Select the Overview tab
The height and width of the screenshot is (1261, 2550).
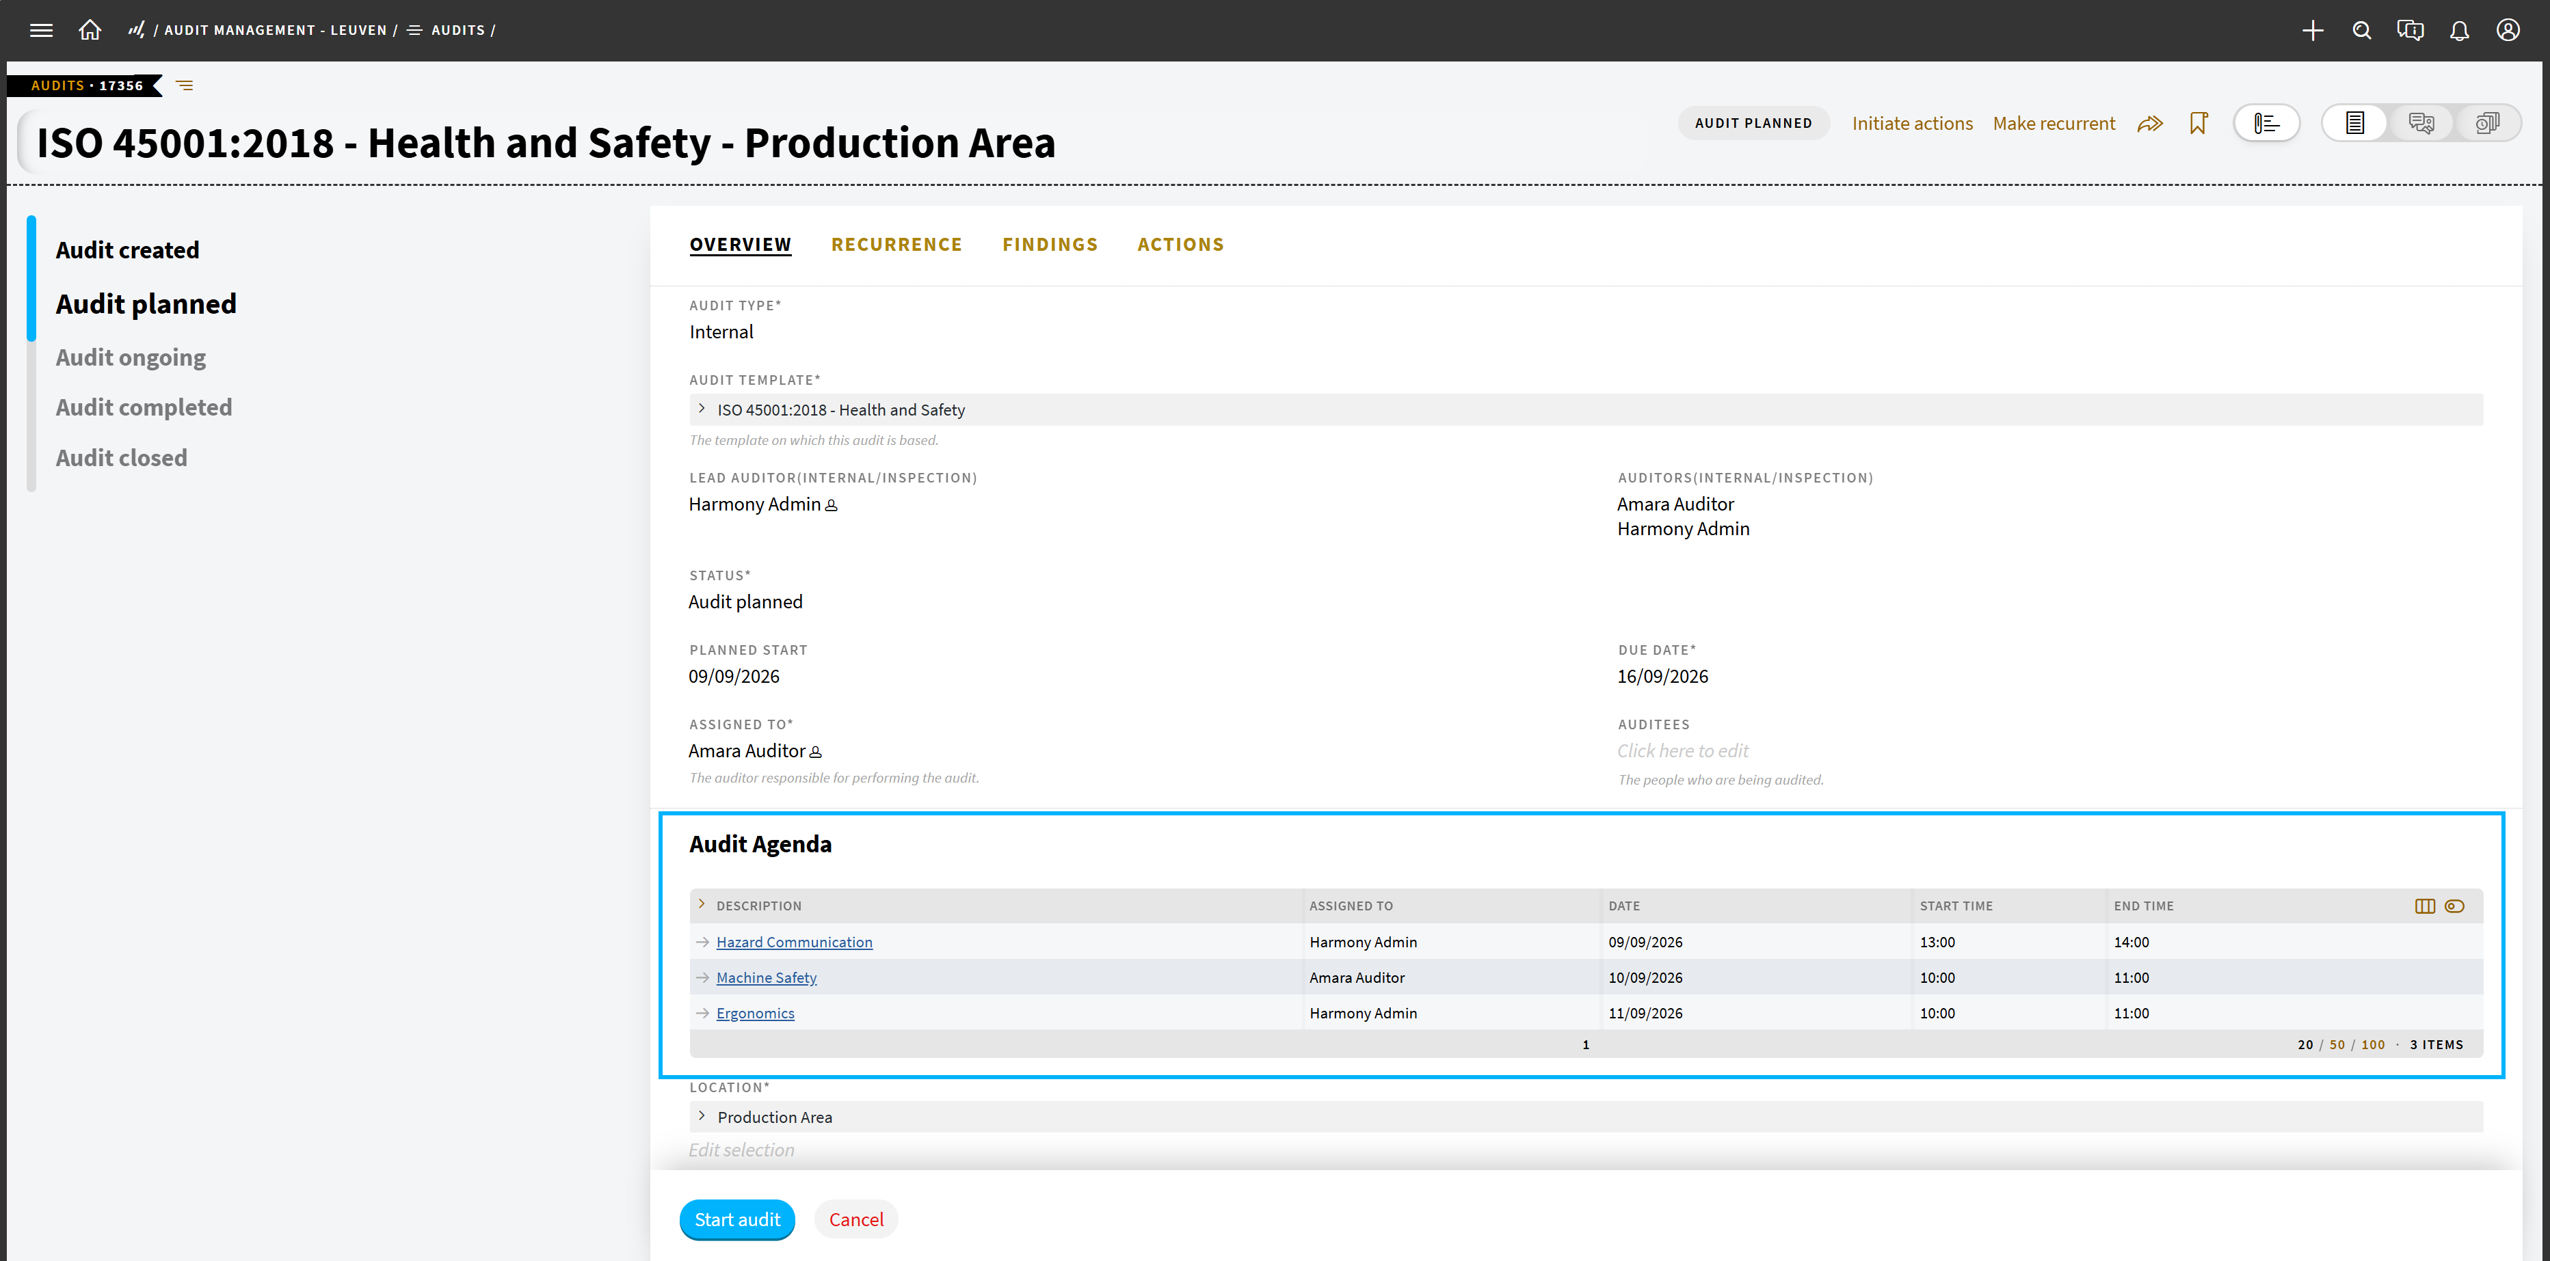739,244
